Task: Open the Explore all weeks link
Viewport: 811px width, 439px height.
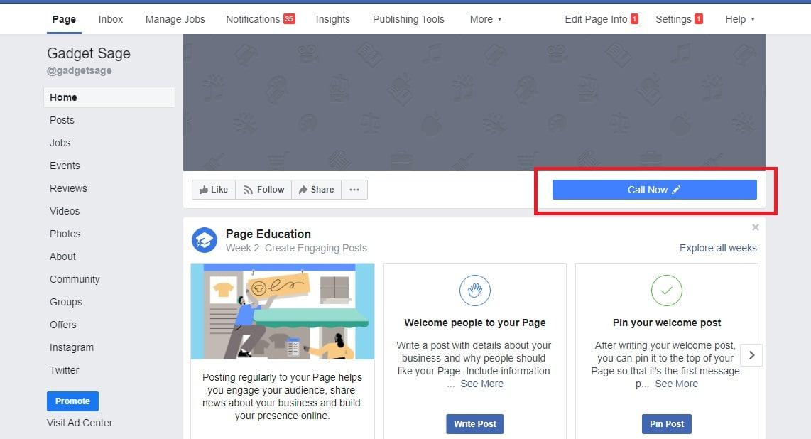Action: coord(717,248)
